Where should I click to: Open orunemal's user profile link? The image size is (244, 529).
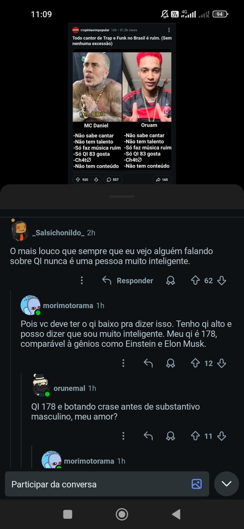coord(69,388)
